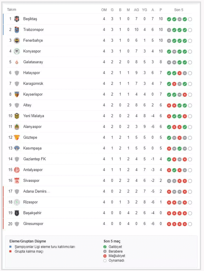Open the Hatayspor team link
The image size is (204, 271).
pyautogui.click(x=31, y=73)
